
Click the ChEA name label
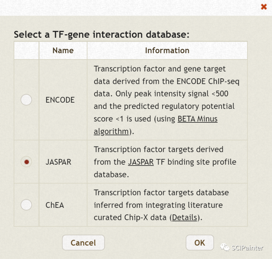pyautogui.click(x=55, y=205)
